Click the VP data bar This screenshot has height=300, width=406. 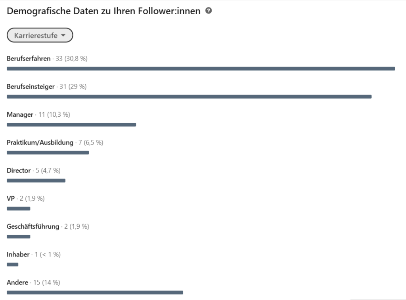[18, 208]
